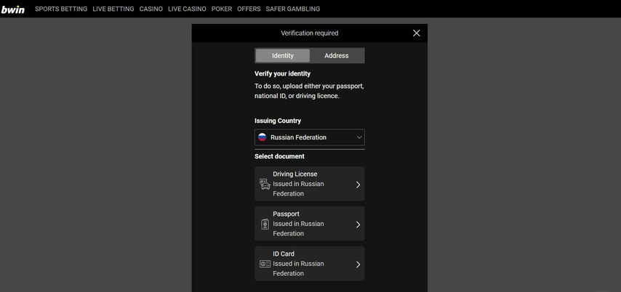Open the Sports Betting menu

click(x=61, y=9)
